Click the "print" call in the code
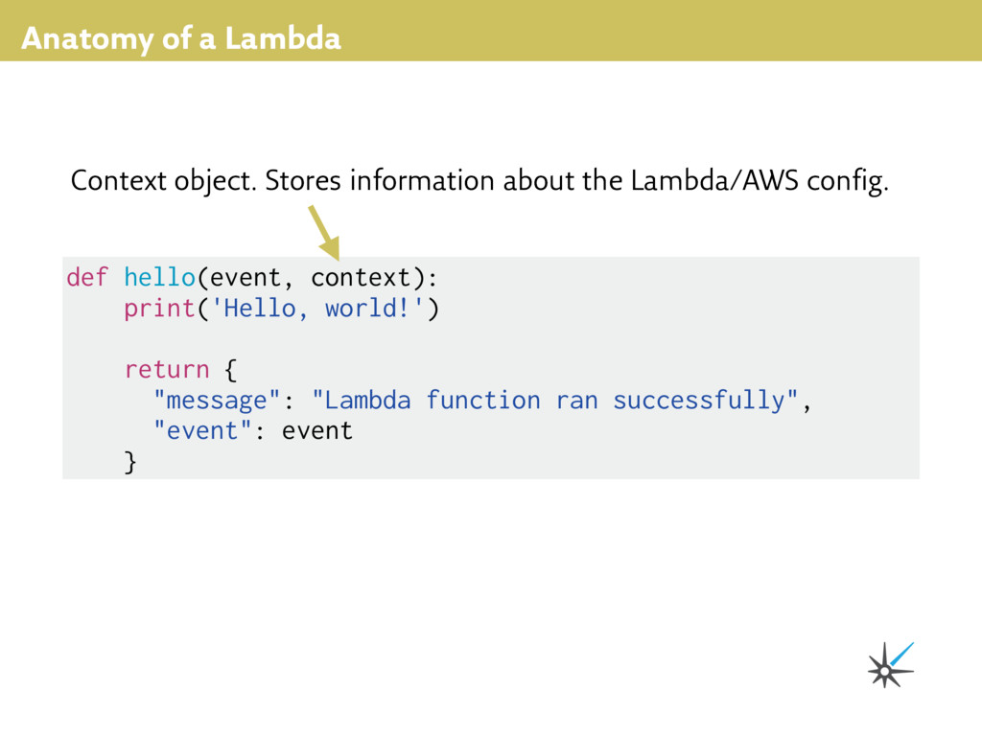The width and height of the screenshot is (982, 736). pyautogui.click(x=159, y=309)
